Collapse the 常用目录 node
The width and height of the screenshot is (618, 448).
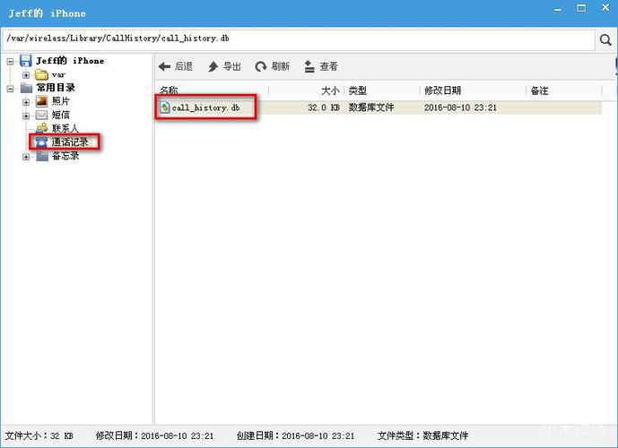pyautogui.click(x=10, y=88)
